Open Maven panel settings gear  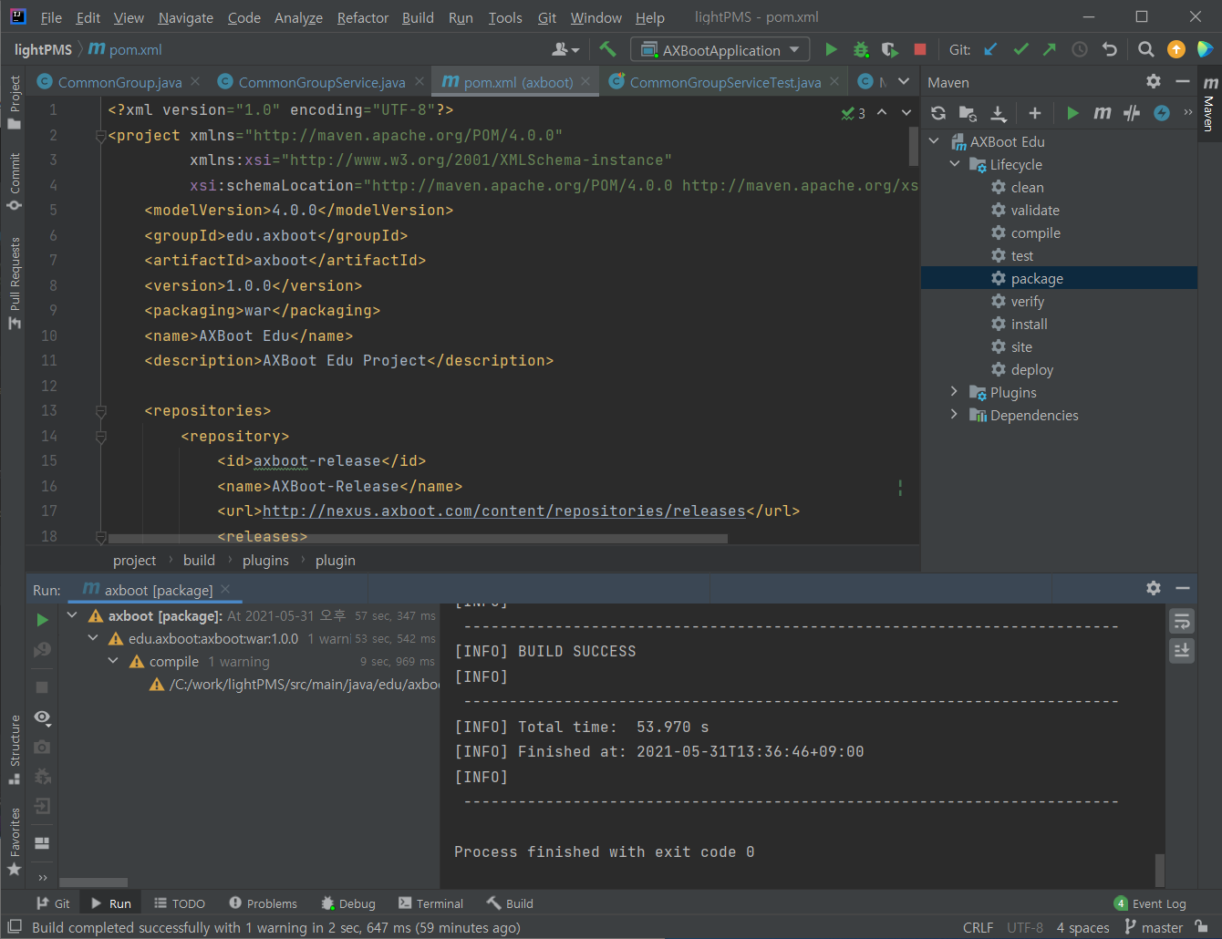1154,81
